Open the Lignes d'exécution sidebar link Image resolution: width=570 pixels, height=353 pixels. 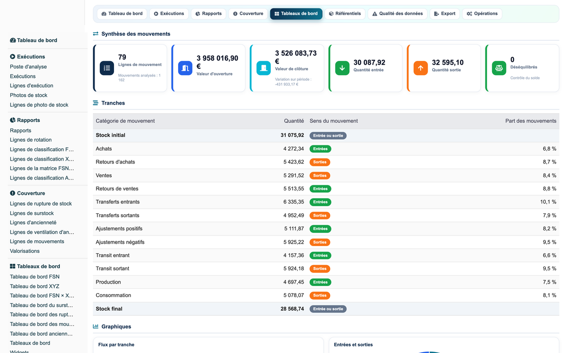pyautogui.click(x=31, y=86)
